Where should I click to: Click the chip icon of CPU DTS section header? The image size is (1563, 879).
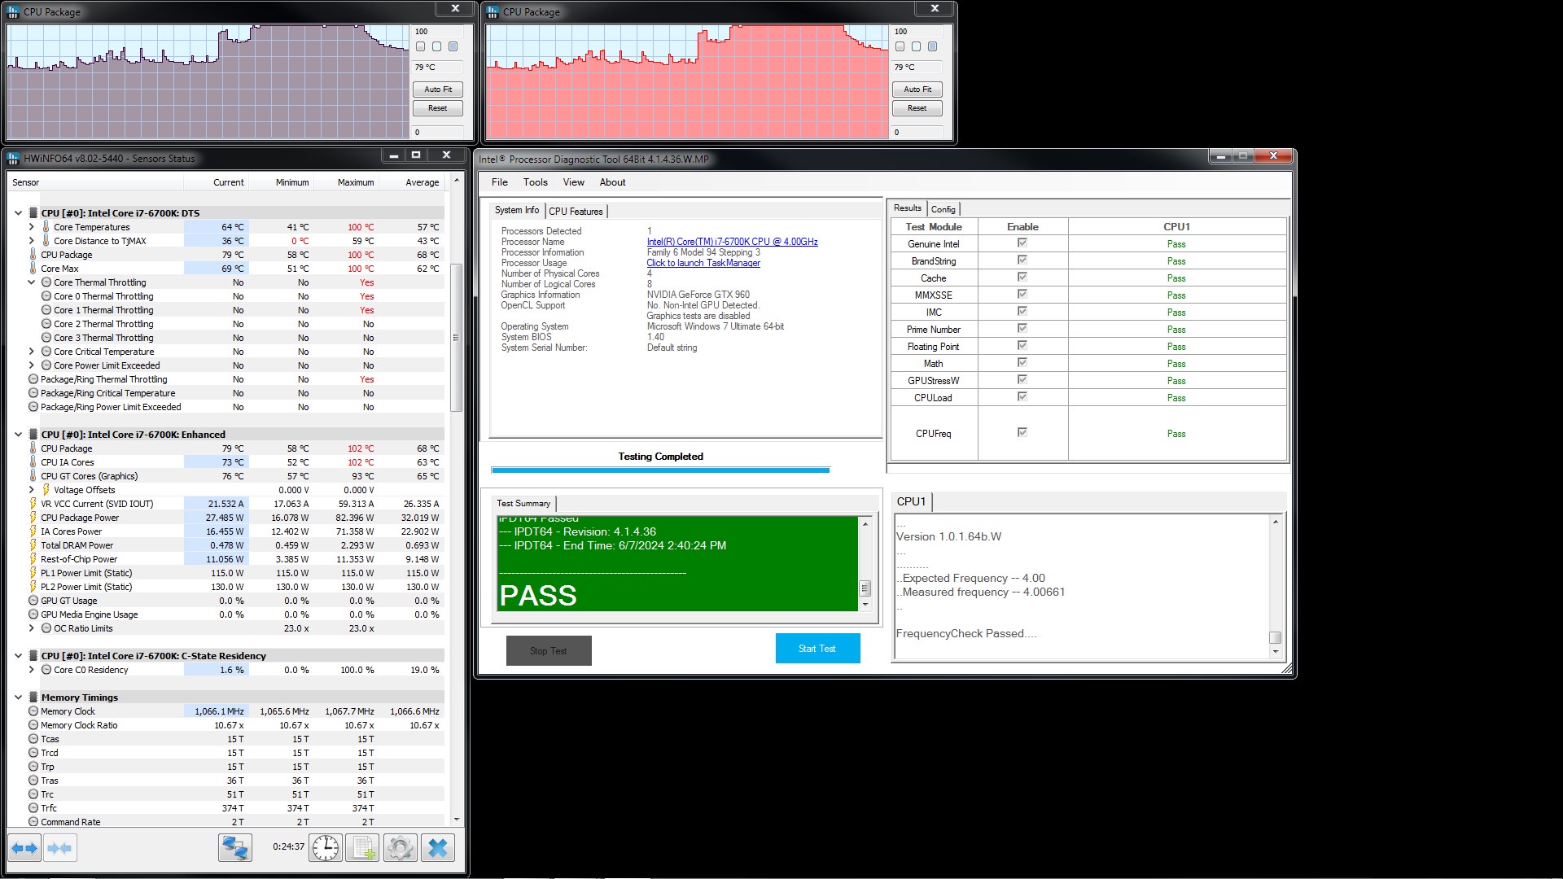(x=33, y=213)
